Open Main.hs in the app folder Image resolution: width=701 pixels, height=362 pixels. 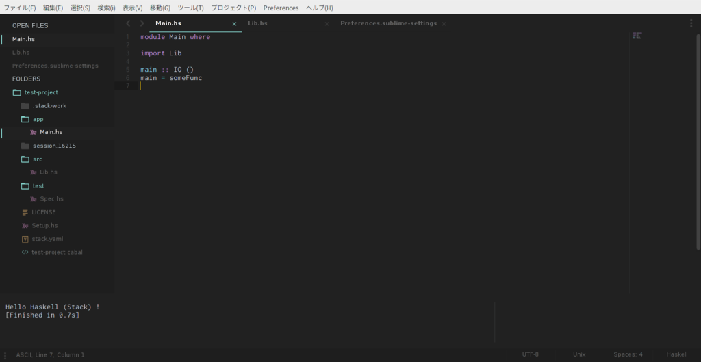point(51,132)
